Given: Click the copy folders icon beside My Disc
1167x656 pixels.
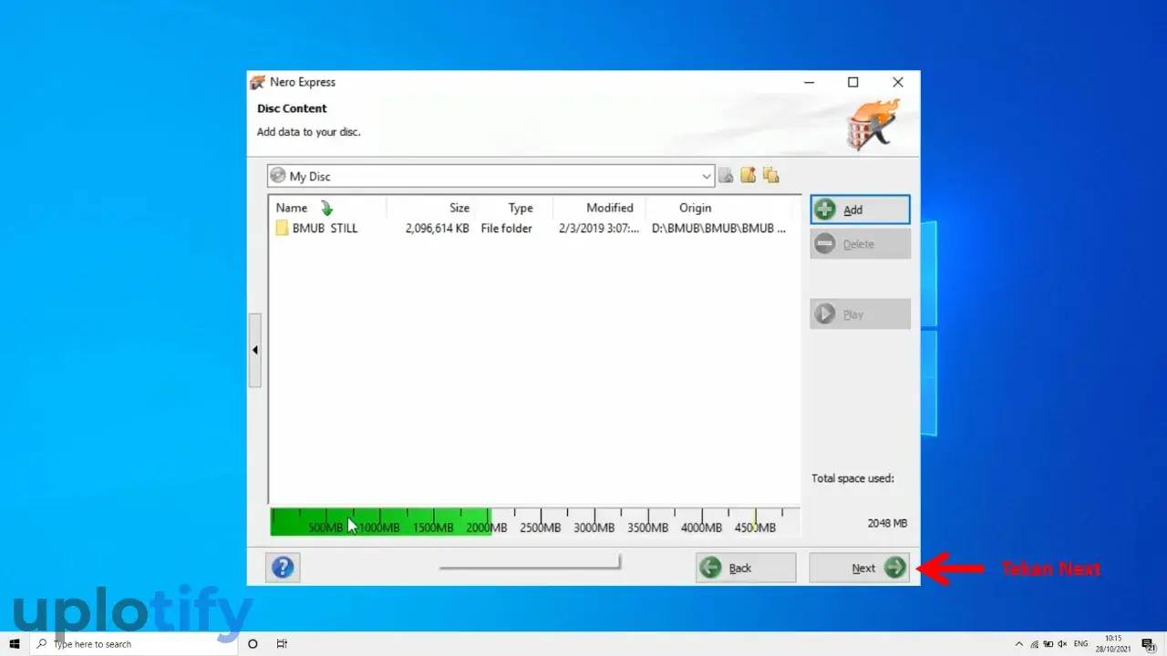Looking at the screenshot, I should [x=771, y=176].
